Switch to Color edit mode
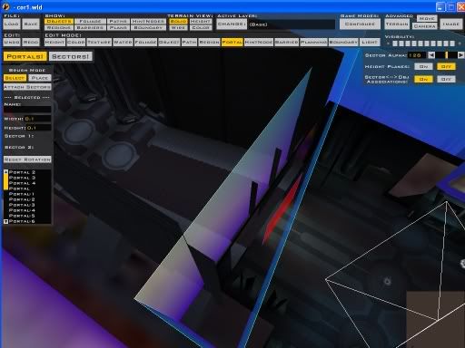Screen dimensions: 465x348 pyautogui.click(x=76, y=43)
